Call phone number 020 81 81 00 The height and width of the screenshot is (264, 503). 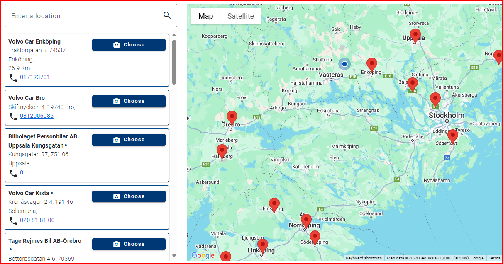37,220
